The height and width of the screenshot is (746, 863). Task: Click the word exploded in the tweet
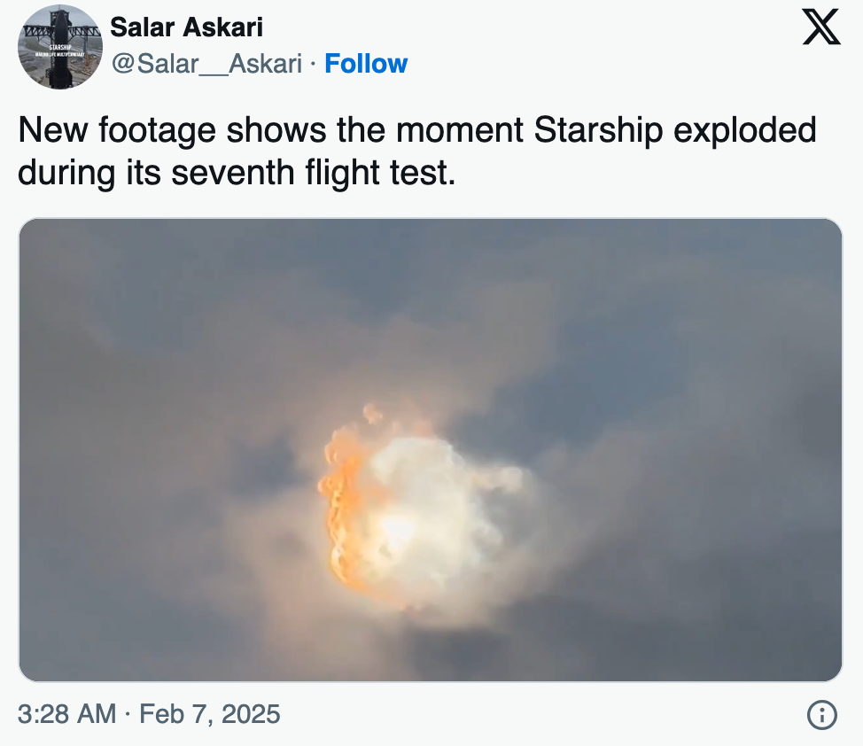(744, 130)
